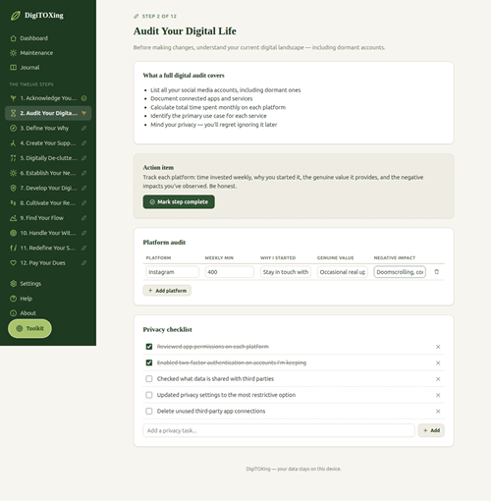Tick Delete unused third-party app connections
The height and width of the screenshot is (501, 491).
click(149, 411)
